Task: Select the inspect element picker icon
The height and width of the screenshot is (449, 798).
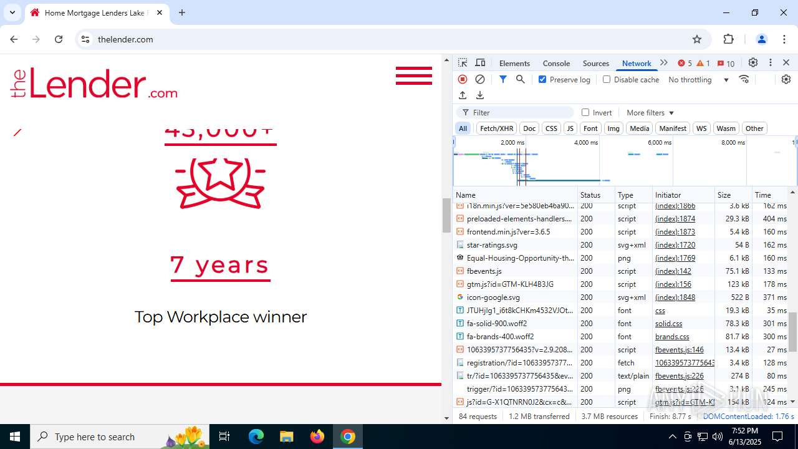Action: click(463, 63)
